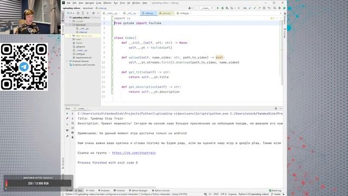348x196 pixels.
Task: Switch to the __main__.py editor tab
Action: (111, 13)
